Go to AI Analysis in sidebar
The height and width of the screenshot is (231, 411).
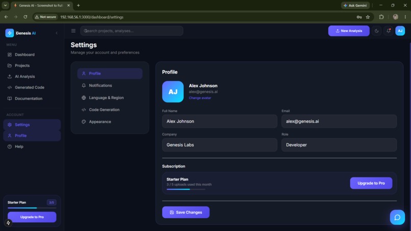(x=32, y=76)
